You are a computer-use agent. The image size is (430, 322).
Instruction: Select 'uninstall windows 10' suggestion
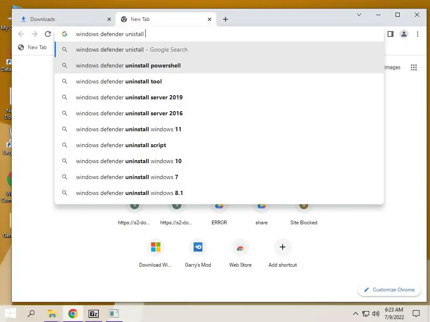point(219,161)
